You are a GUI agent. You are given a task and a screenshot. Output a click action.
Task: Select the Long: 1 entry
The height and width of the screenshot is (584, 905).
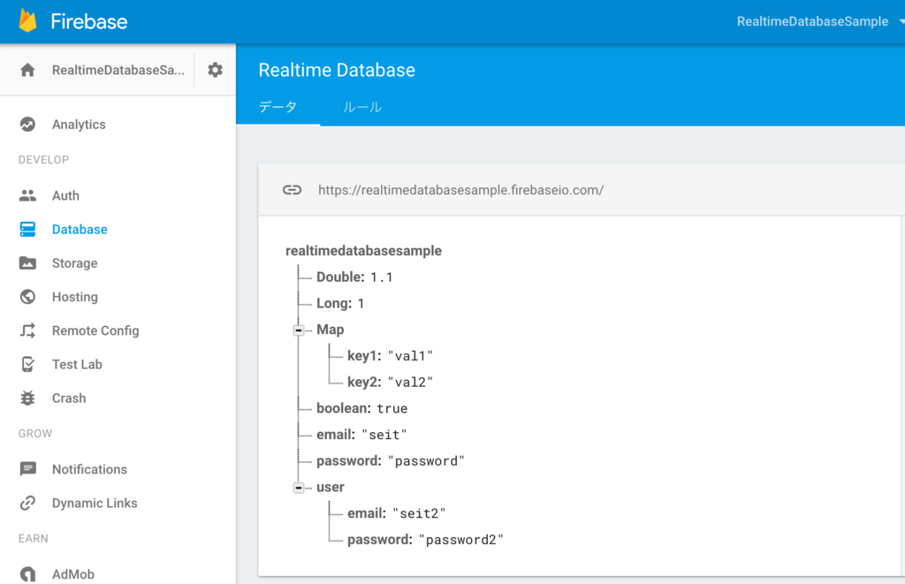tap(340, 304)
